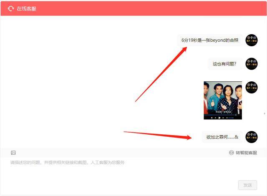Click the 发送 send button

coord(247,185)
